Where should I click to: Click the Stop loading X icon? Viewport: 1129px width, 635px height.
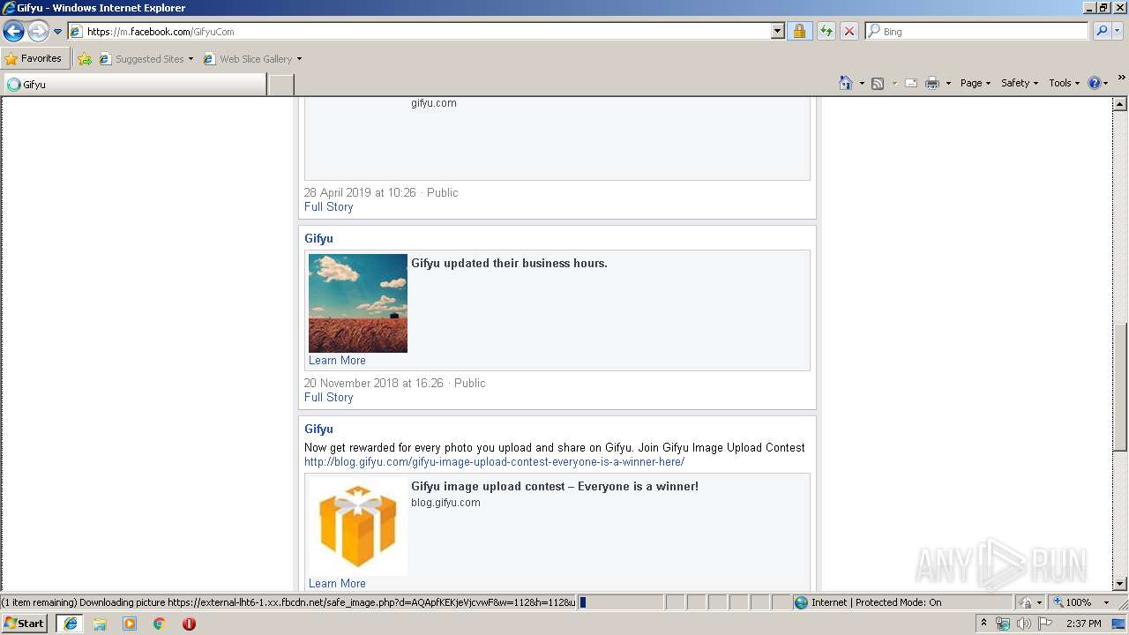click(x=849, y=32)
